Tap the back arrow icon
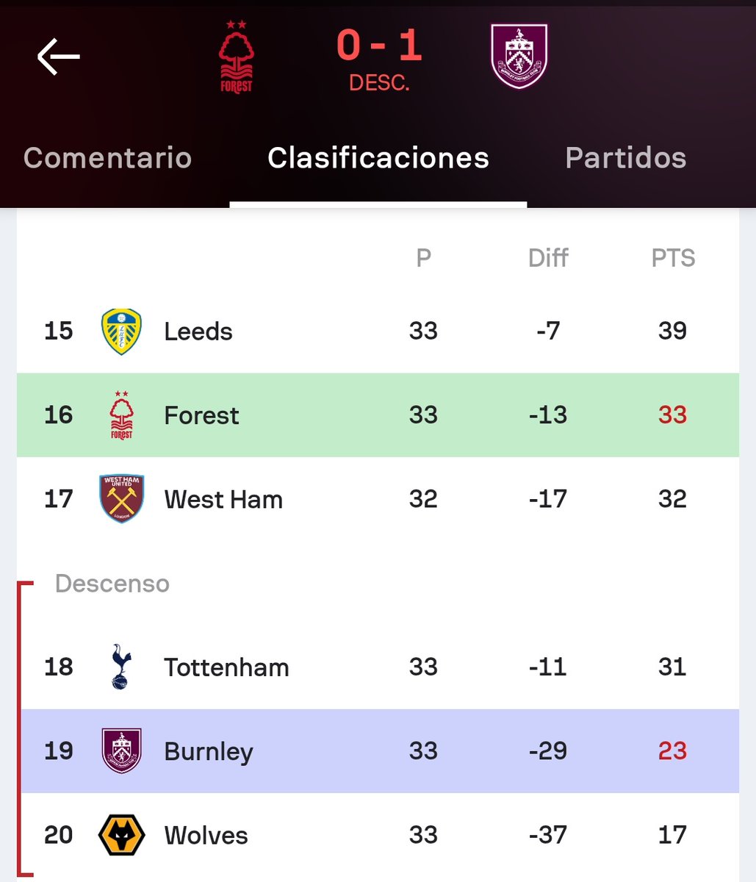 coord(58,57)
